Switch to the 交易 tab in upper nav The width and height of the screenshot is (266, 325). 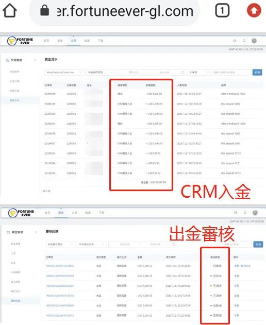(73, 41)
